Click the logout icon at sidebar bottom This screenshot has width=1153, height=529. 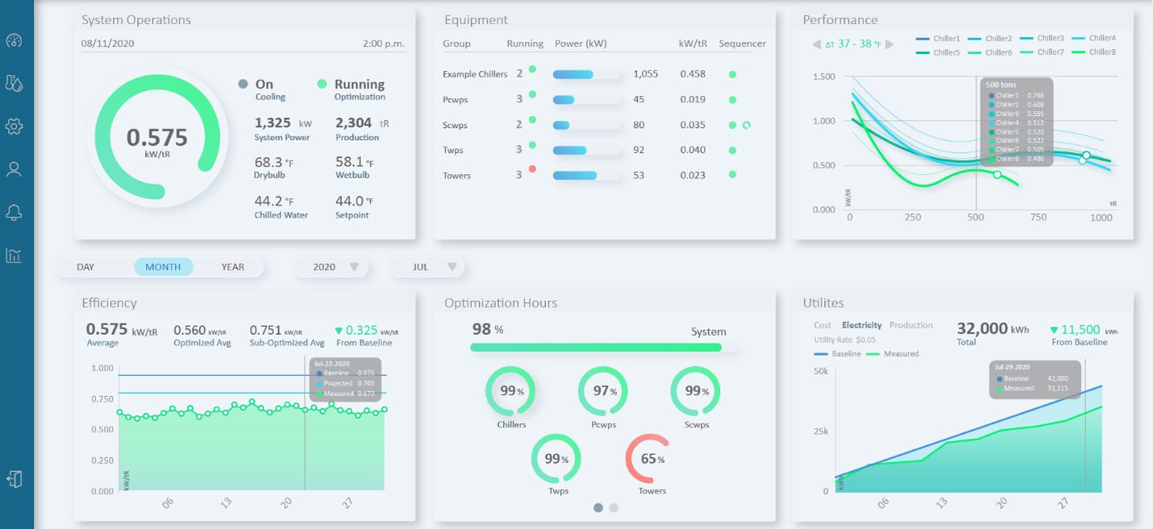pyautogui.click(x=14, y=479)
